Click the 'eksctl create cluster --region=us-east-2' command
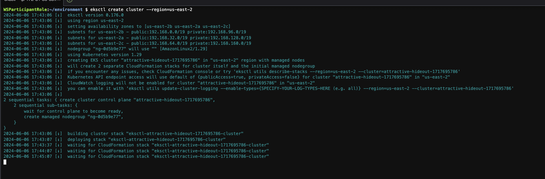This screenshot has width=545, height=179. click(x=141, y=9)
